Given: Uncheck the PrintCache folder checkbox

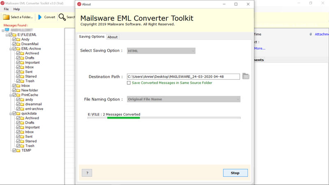Looking at the screenshot, I should [14, 95].
